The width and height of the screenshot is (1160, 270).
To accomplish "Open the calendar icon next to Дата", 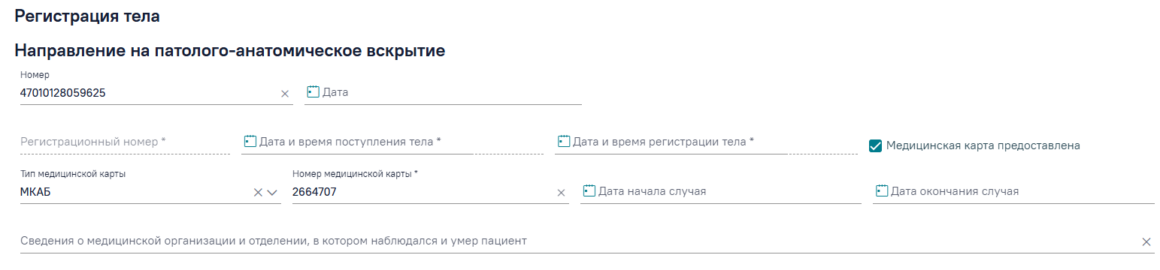I will [313, 91].
